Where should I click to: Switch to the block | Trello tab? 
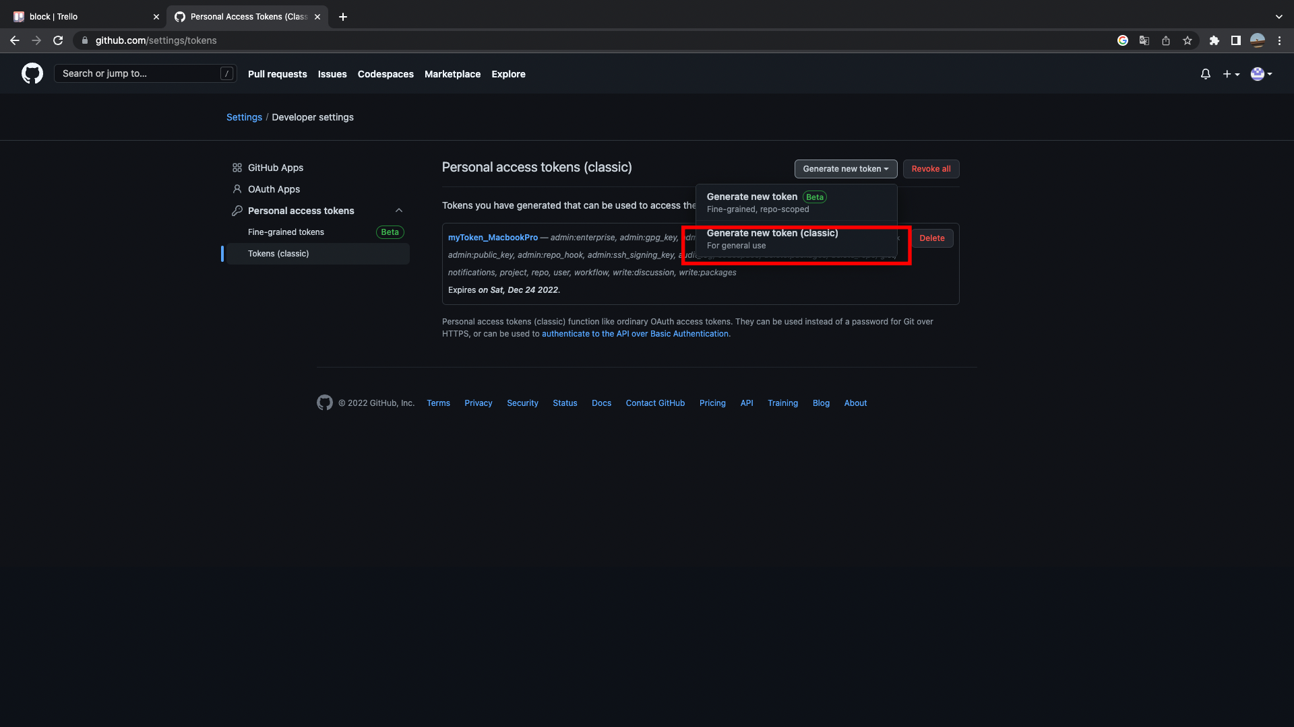(81, 17)
